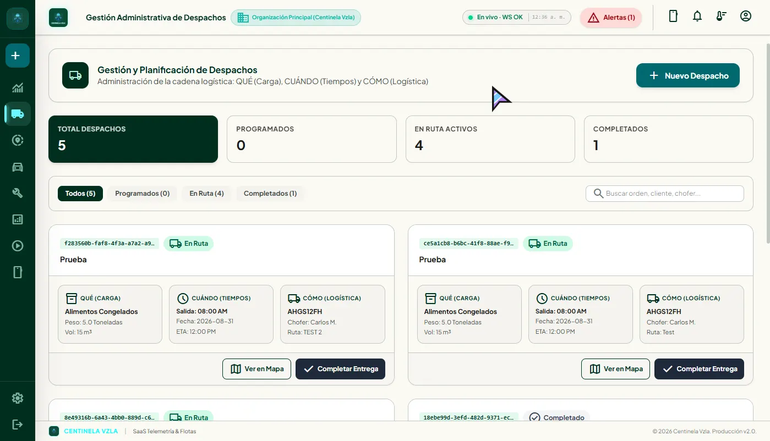This screenshot has height=441, width=770.
Task: Click the truck icon beside Gestión y Planificación
Action: [x=75, y=75]
